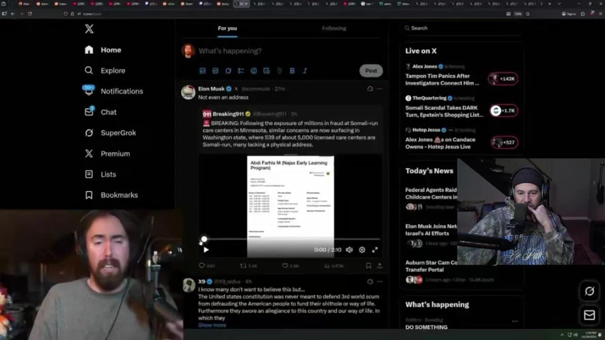This screenshot has height=340, width=605.
Task: Open Home in the sidebar
Action: (x=103, y=50)
